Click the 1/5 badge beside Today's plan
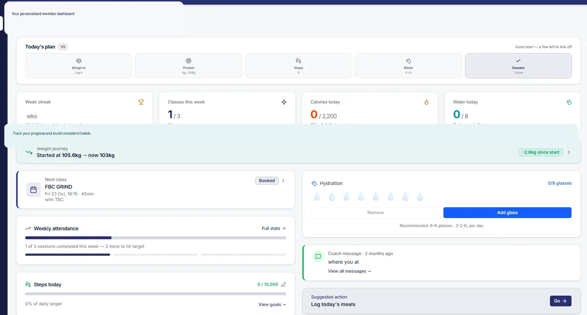 click(63, 47)
